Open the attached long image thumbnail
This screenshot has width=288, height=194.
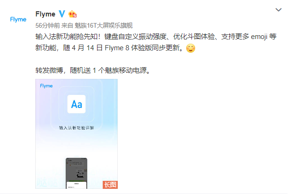pyautogui.click(x=76, y=134)
